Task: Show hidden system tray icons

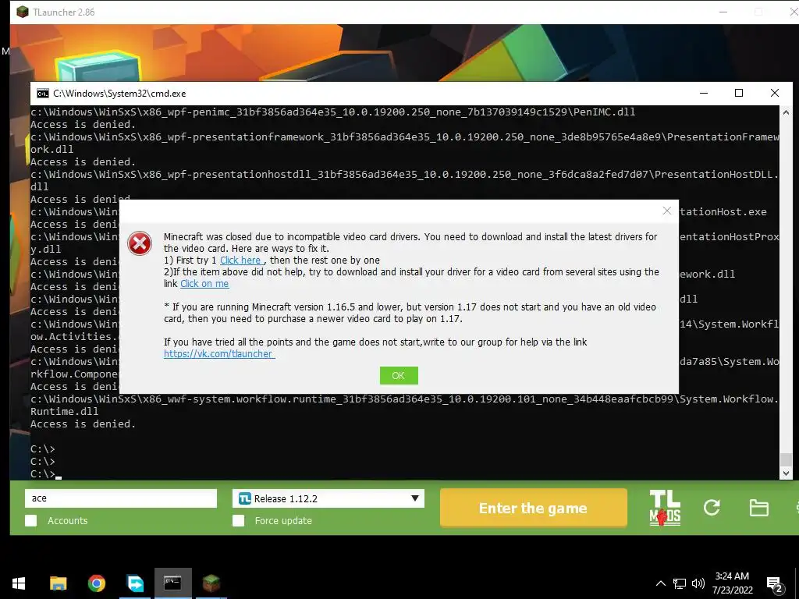Action: (x=660, y=583)
